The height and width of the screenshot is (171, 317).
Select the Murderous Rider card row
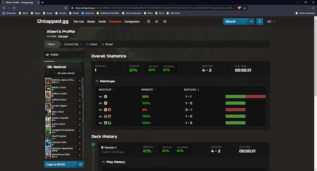[64, 155]
